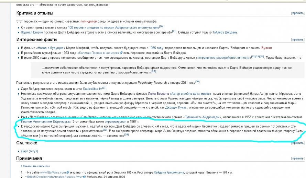Select heading text «Примечания»
This screenshot has width=306, height=178.
point(29,158)
